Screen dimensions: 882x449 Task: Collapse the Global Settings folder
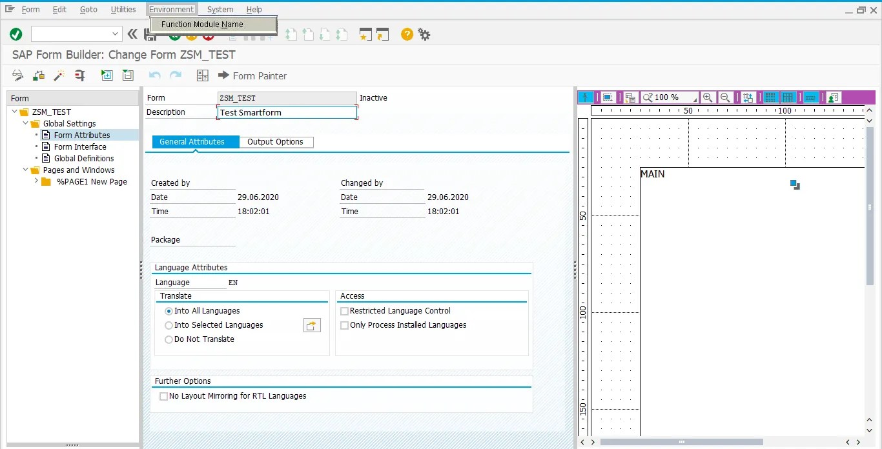(x=25, y=123)
